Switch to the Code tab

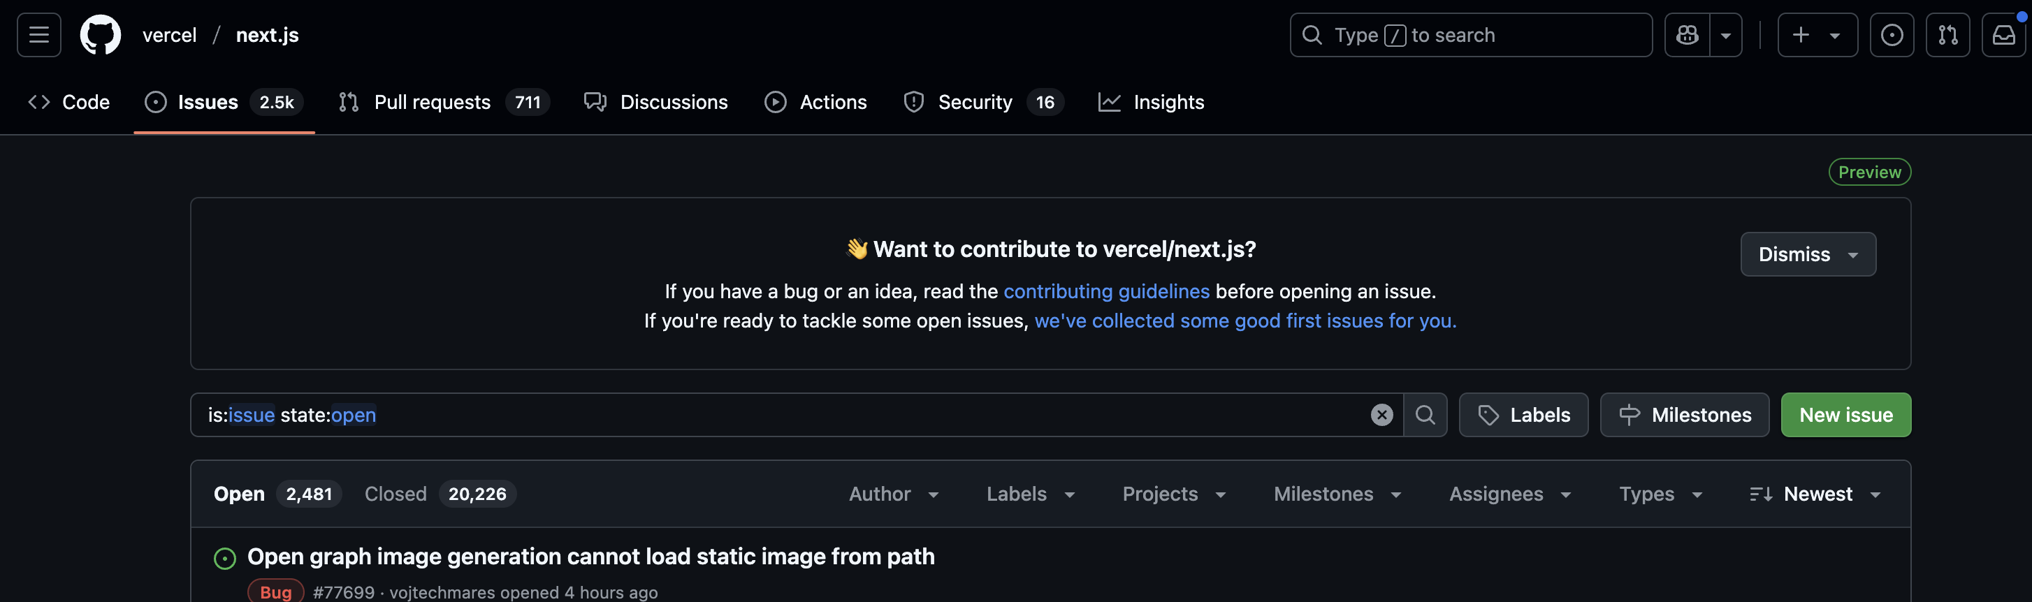[x=68, y=102]
